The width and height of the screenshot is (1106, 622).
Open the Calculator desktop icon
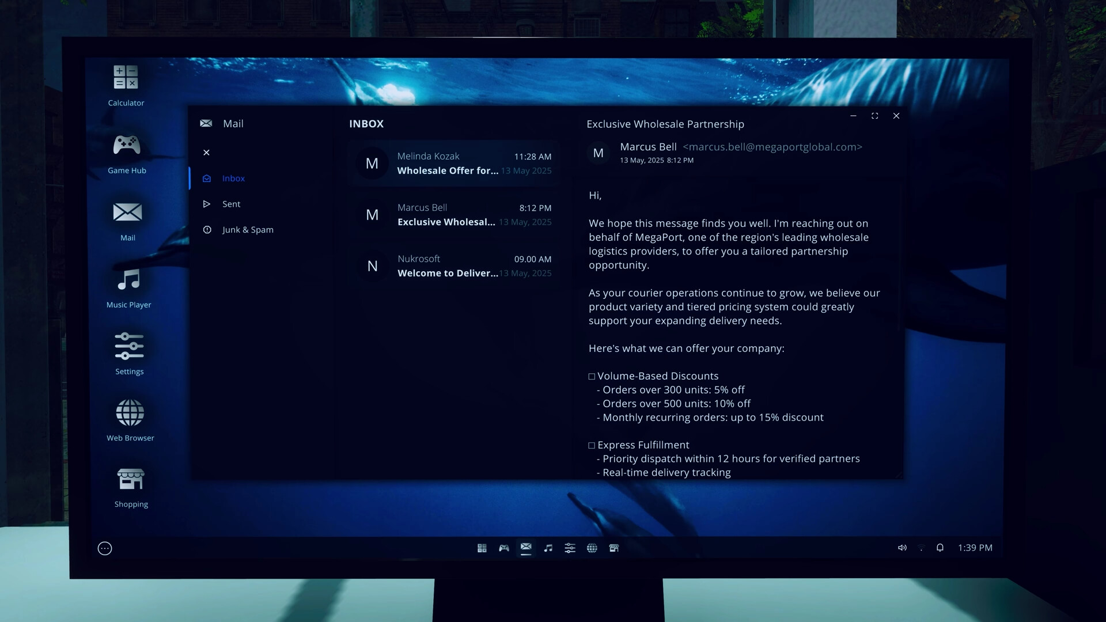(x=126, y=78)
